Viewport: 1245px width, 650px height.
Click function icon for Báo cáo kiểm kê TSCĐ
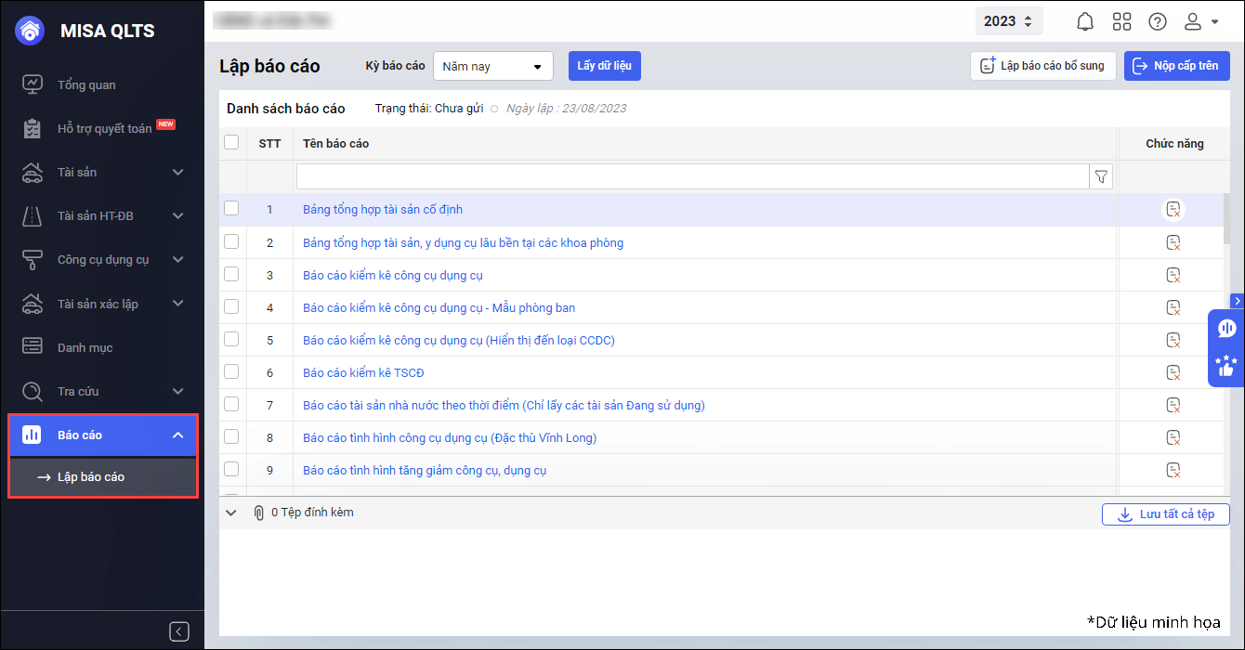click(x=1173, y=372)
